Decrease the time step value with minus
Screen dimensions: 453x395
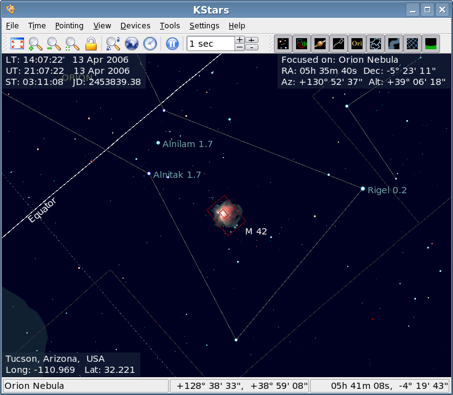[240, 47]
